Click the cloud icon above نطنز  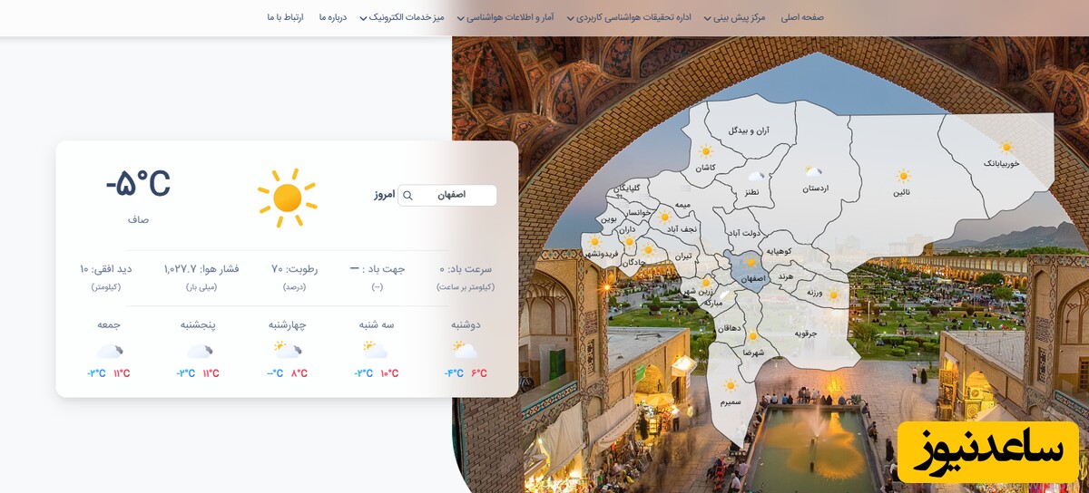click(x=755, y=176)
